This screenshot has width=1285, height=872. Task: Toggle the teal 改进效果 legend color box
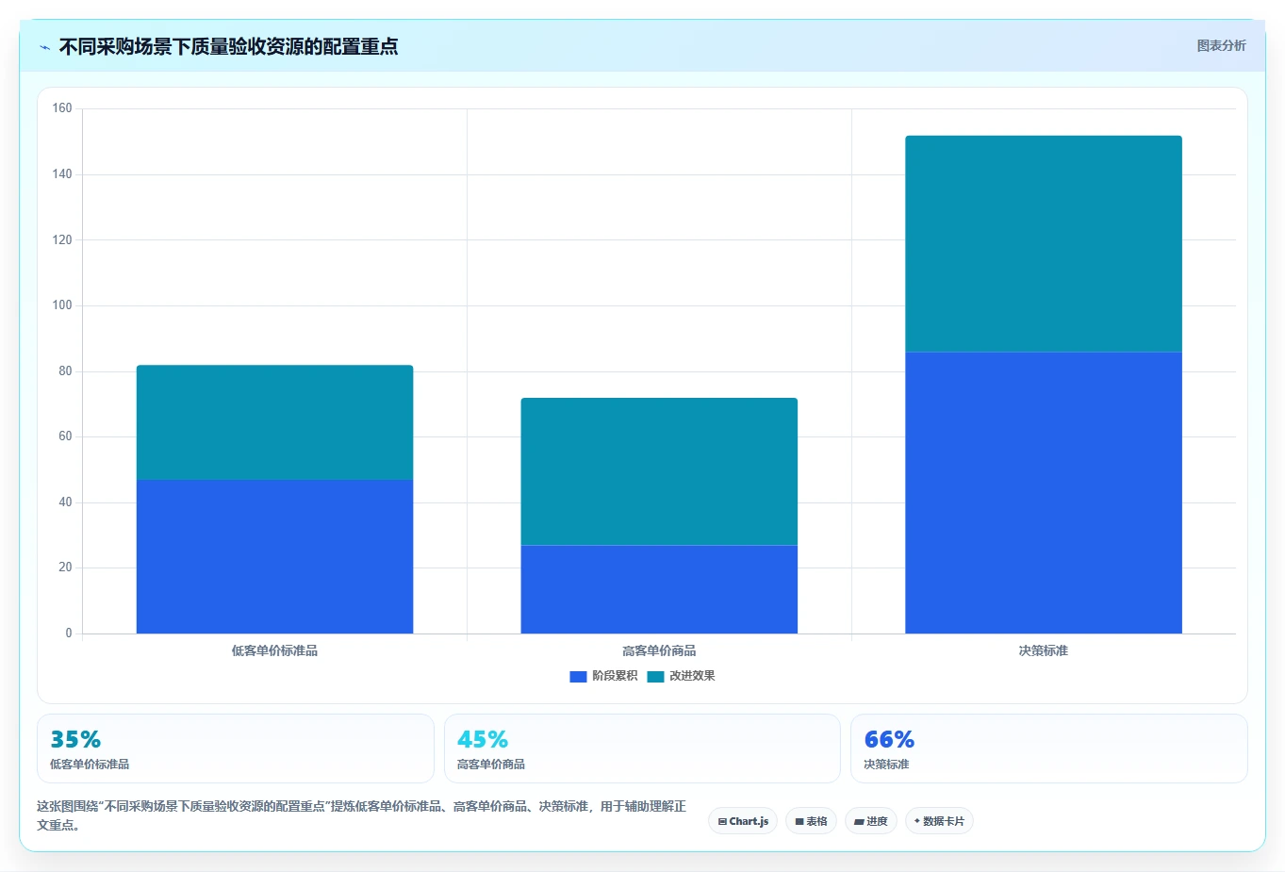pyautogui.click(x=655, y=677)
